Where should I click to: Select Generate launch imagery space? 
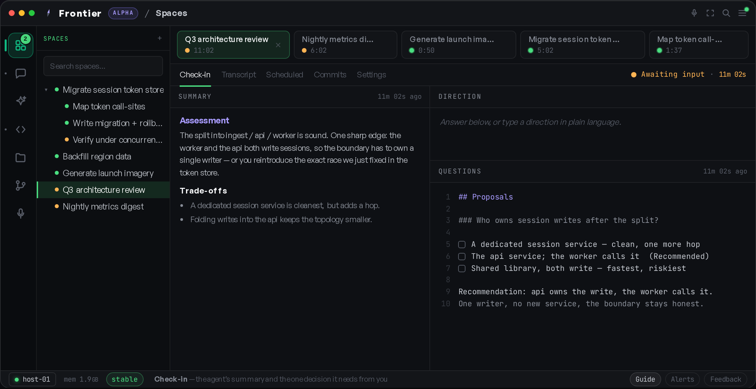click(104, 173)
